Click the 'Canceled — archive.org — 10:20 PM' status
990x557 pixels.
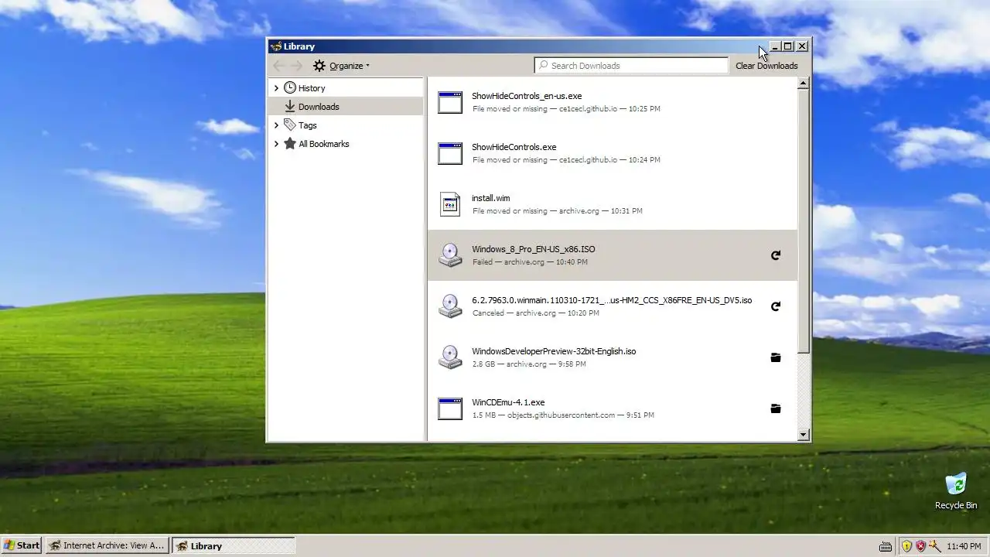point(536,313)
